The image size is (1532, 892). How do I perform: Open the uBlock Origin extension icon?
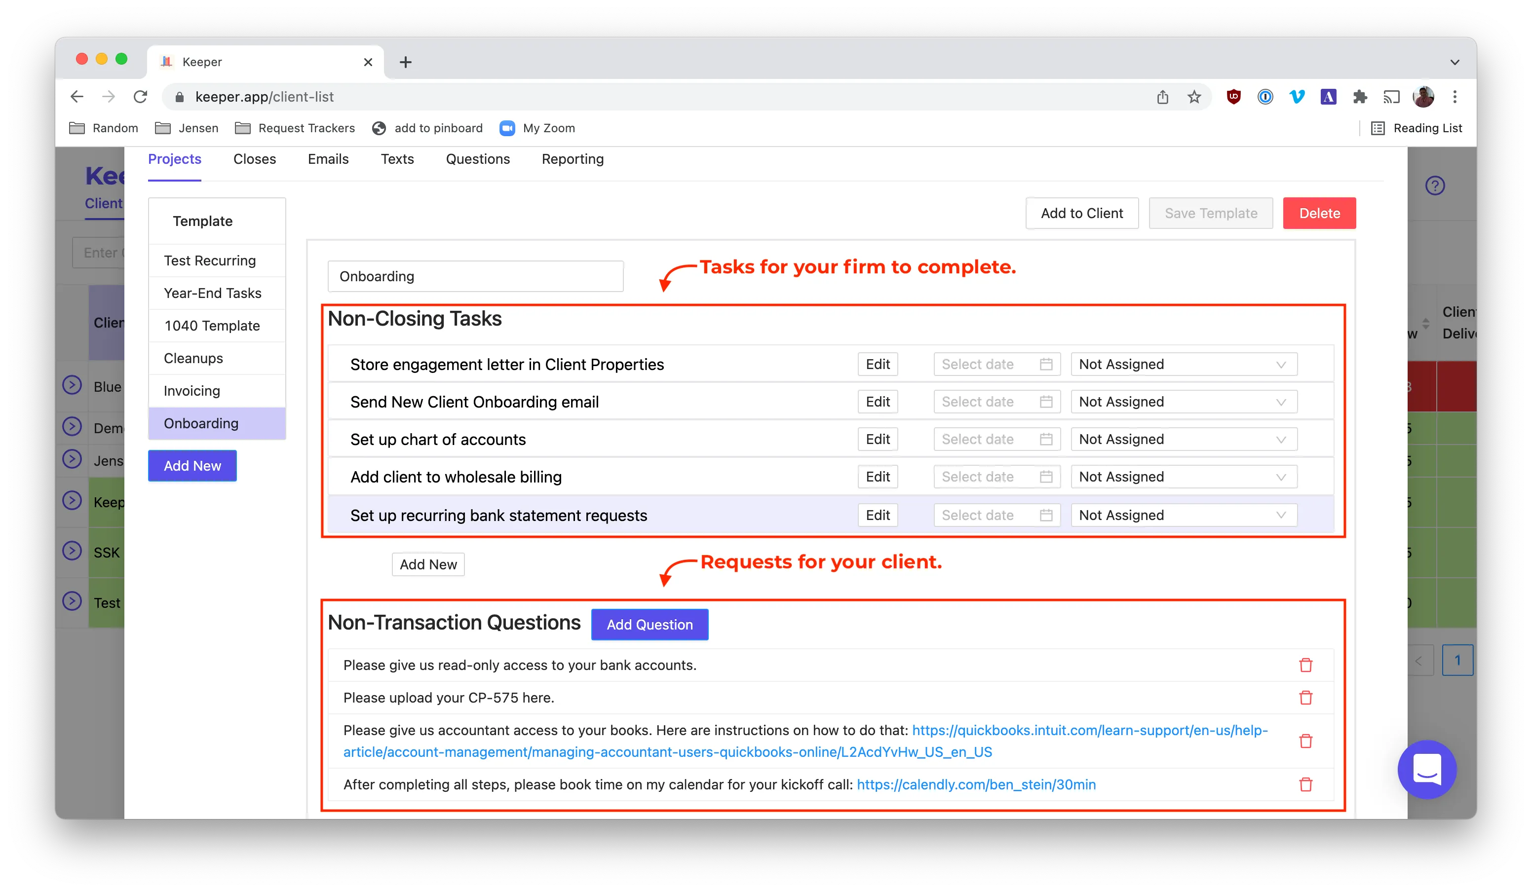coord(1233,97)
